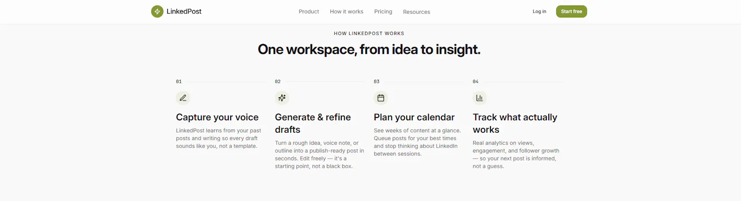The height and width of the screenshot is (201, 741).
Task: Select the Track what actually works heading
Action: (515, 124)
